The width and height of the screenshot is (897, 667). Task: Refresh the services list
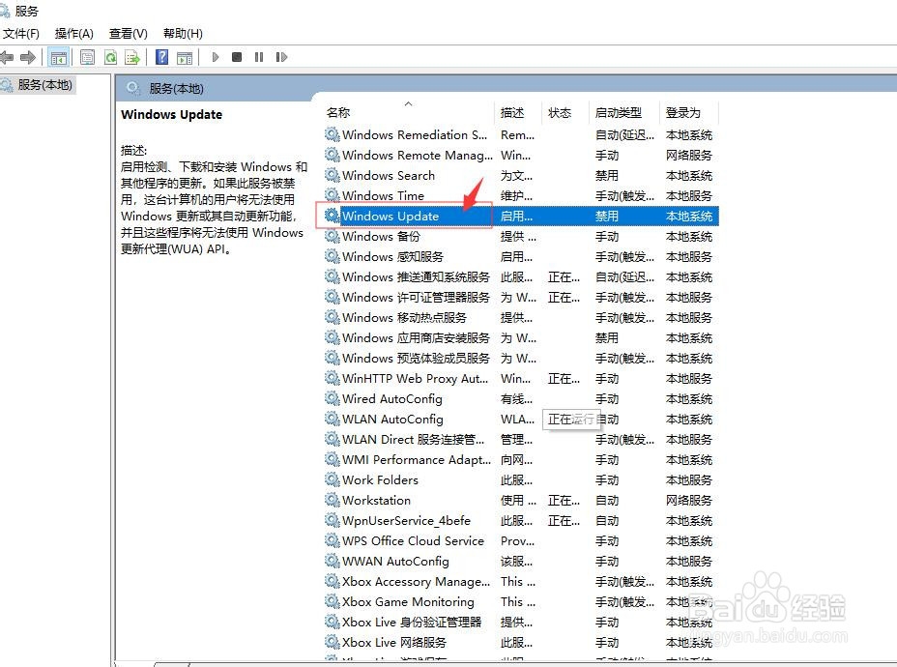[x=110, y=56]
